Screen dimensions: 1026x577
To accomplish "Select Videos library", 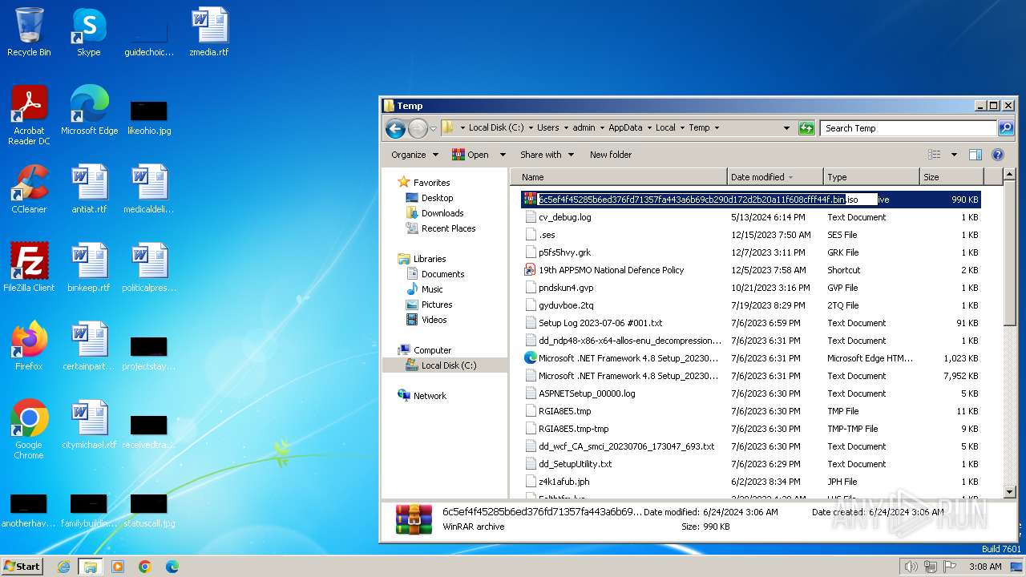I will 434,320.
